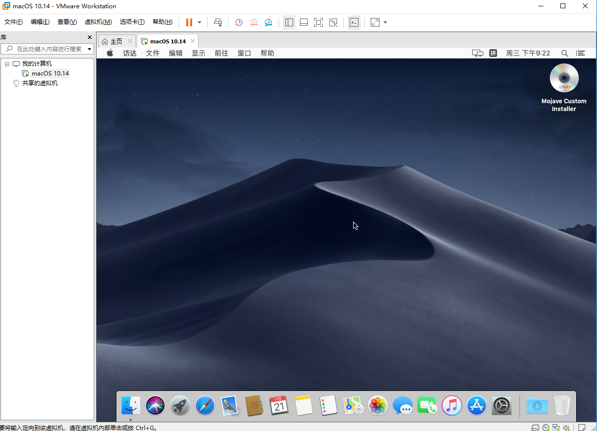Launch System Preferences from the dock
The image size is (597, 431).
[x=501, y=405]
